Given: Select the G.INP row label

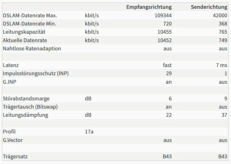Looking at the screenshot, I should click(x=9, y=82).
